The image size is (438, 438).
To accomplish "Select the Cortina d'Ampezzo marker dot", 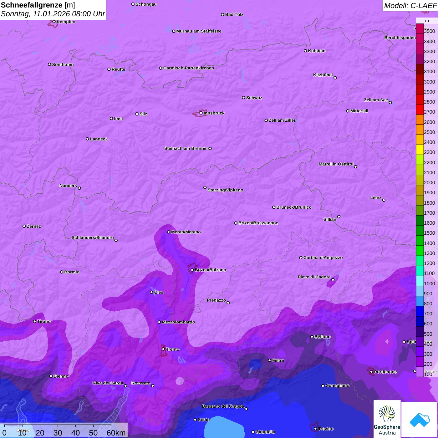I will point(301,258).
